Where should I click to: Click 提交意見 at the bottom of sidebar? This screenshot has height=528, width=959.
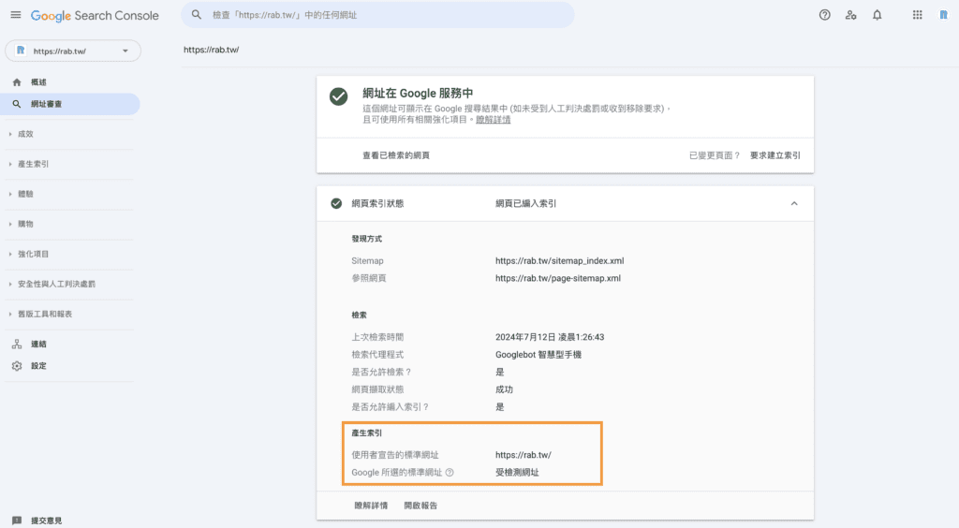[47, 521]
